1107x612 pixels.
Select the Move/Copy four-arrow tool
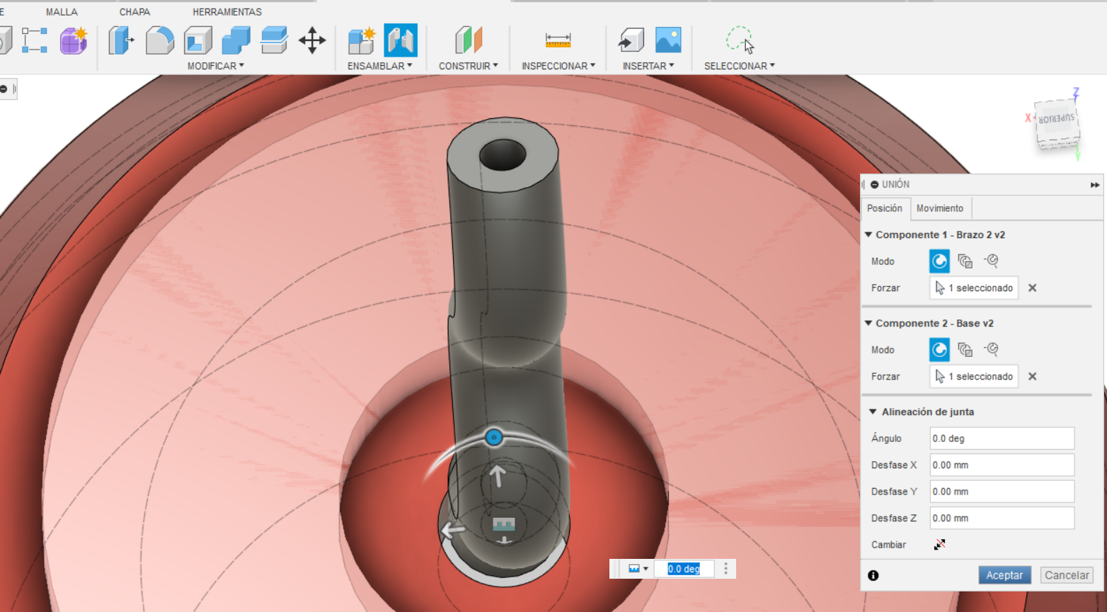tap(312, 40)
